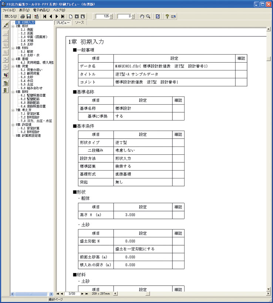
Task: Go to the last page with toolbar arrow
Action: [x=63, y=16]
